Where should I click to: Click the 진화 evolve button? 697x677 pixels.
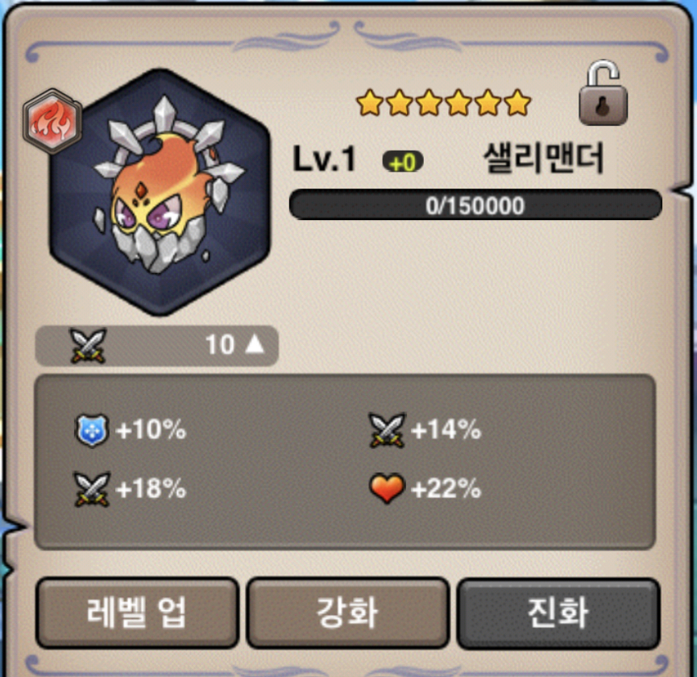pyautogui.click(x=558, y=613)
